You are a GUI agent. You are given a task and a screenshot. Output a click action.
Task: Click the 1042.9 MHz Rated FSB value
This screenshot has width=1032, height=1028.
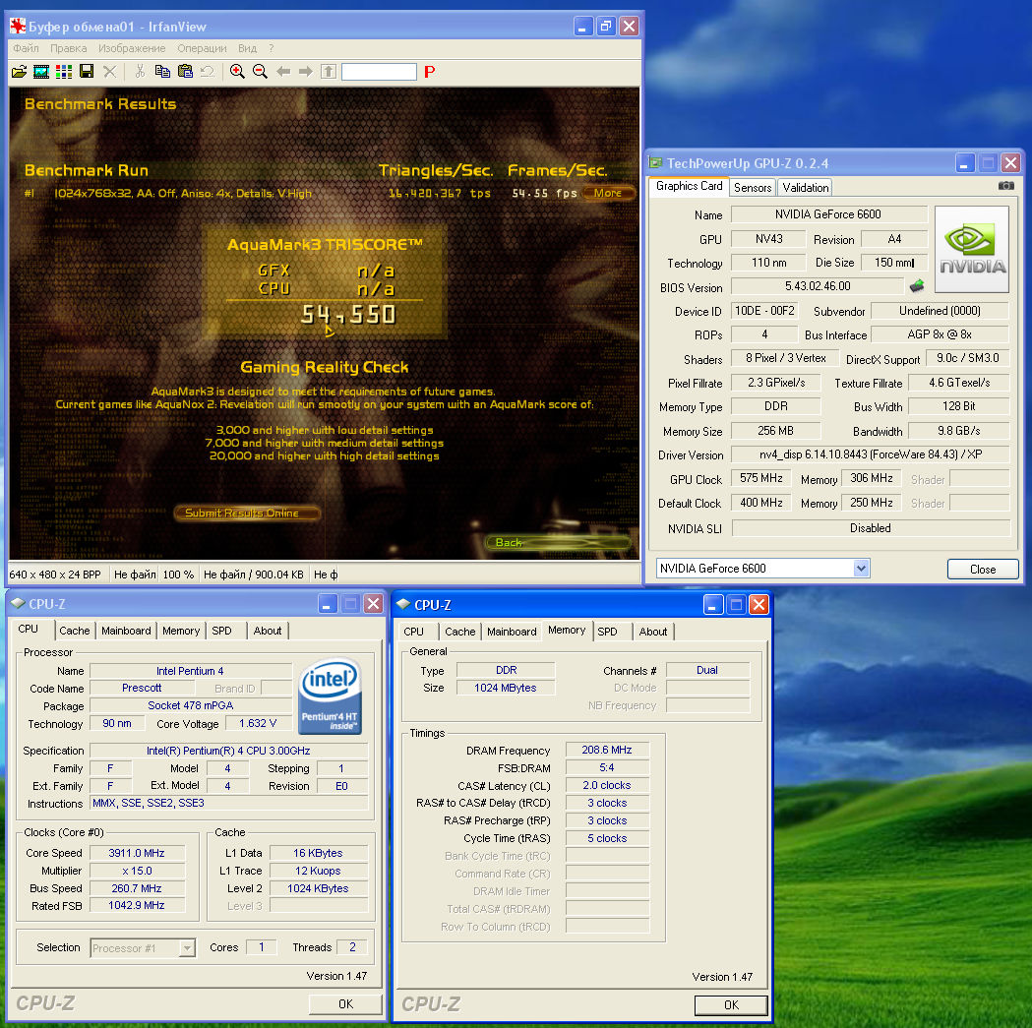click(x=137, y=906)
